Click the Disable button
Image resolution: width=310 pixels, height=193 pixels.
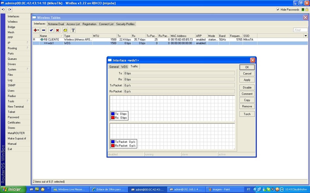[247, 88]
